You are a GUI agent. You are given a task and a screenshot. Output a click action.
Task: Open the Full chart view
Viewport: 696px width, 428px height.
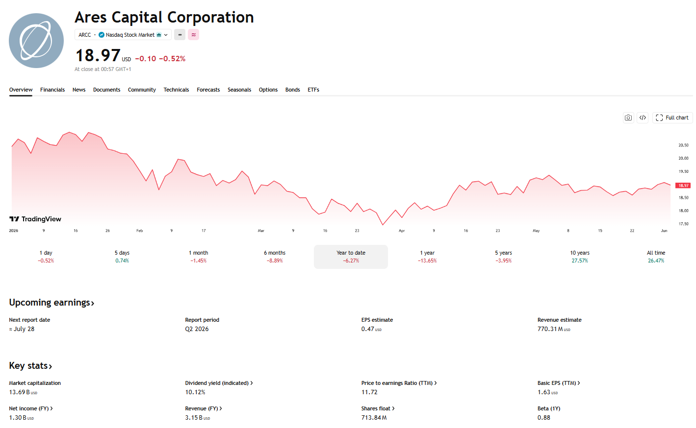pos(672,118)
